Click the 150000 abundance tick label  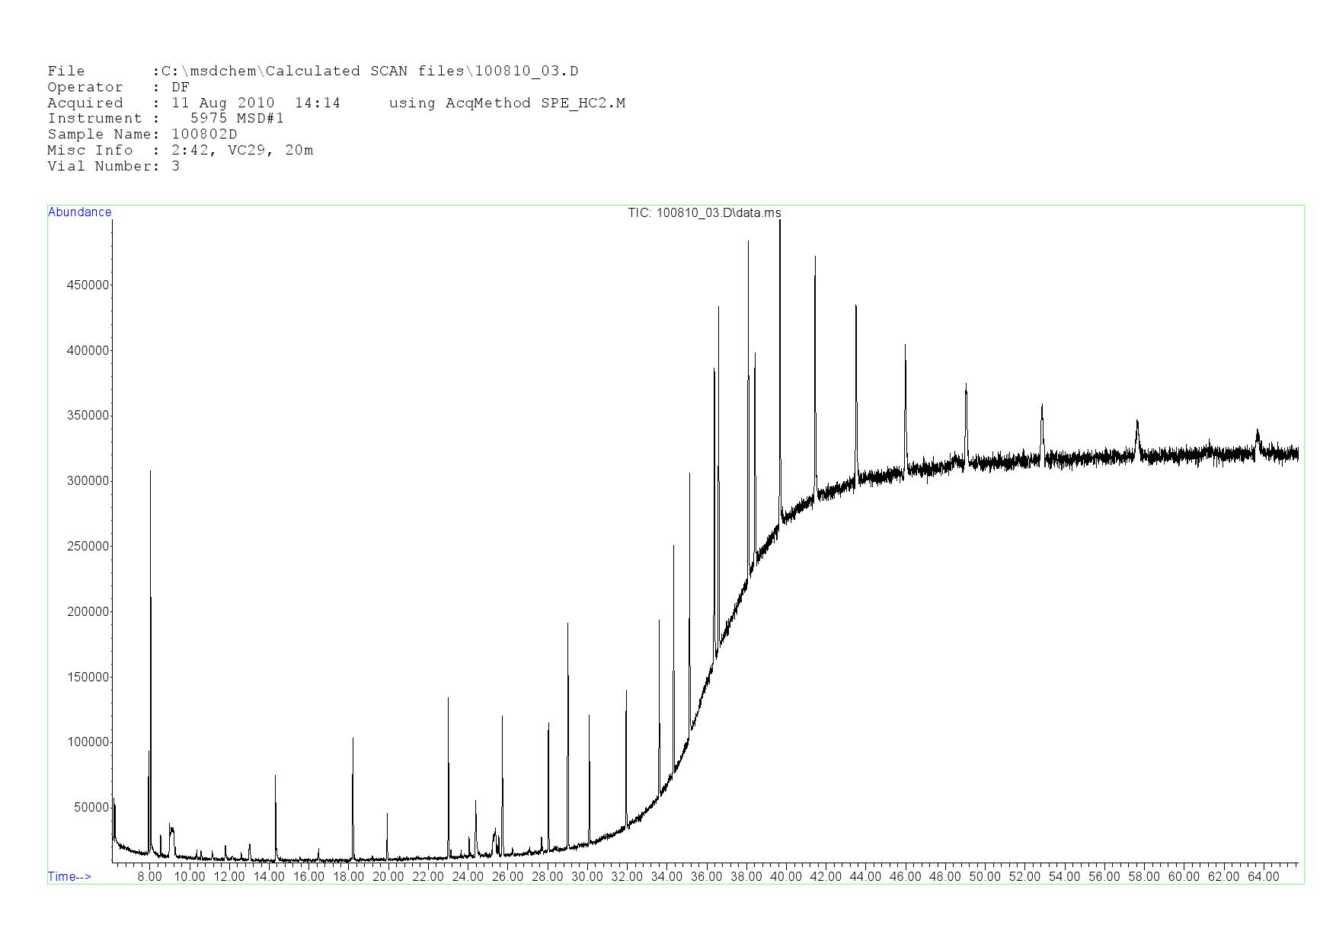pos(88,678)
